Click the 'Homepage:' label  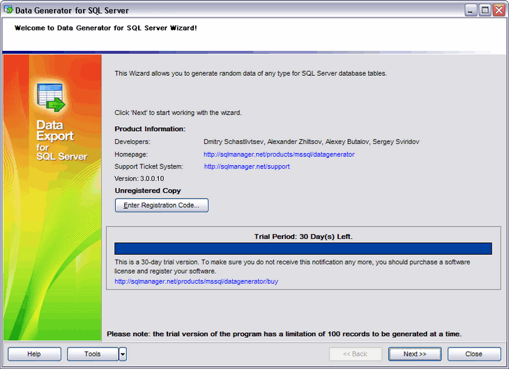tap(131, 155)
